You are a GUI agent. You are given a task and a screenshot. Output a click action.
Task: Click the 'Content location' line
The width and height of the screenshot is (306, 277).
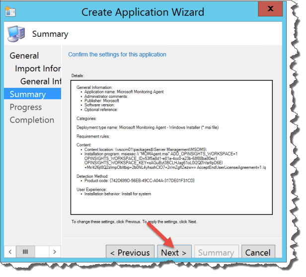(146, 149)
